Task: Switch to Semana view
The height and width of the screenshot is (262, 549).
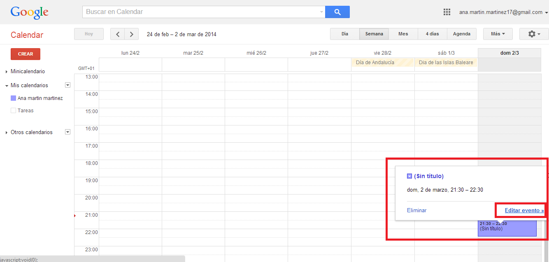Action: point(374,34)
